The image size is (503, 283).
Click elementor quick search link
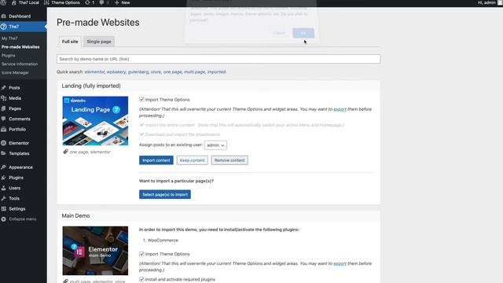click(x=94, y=72)
